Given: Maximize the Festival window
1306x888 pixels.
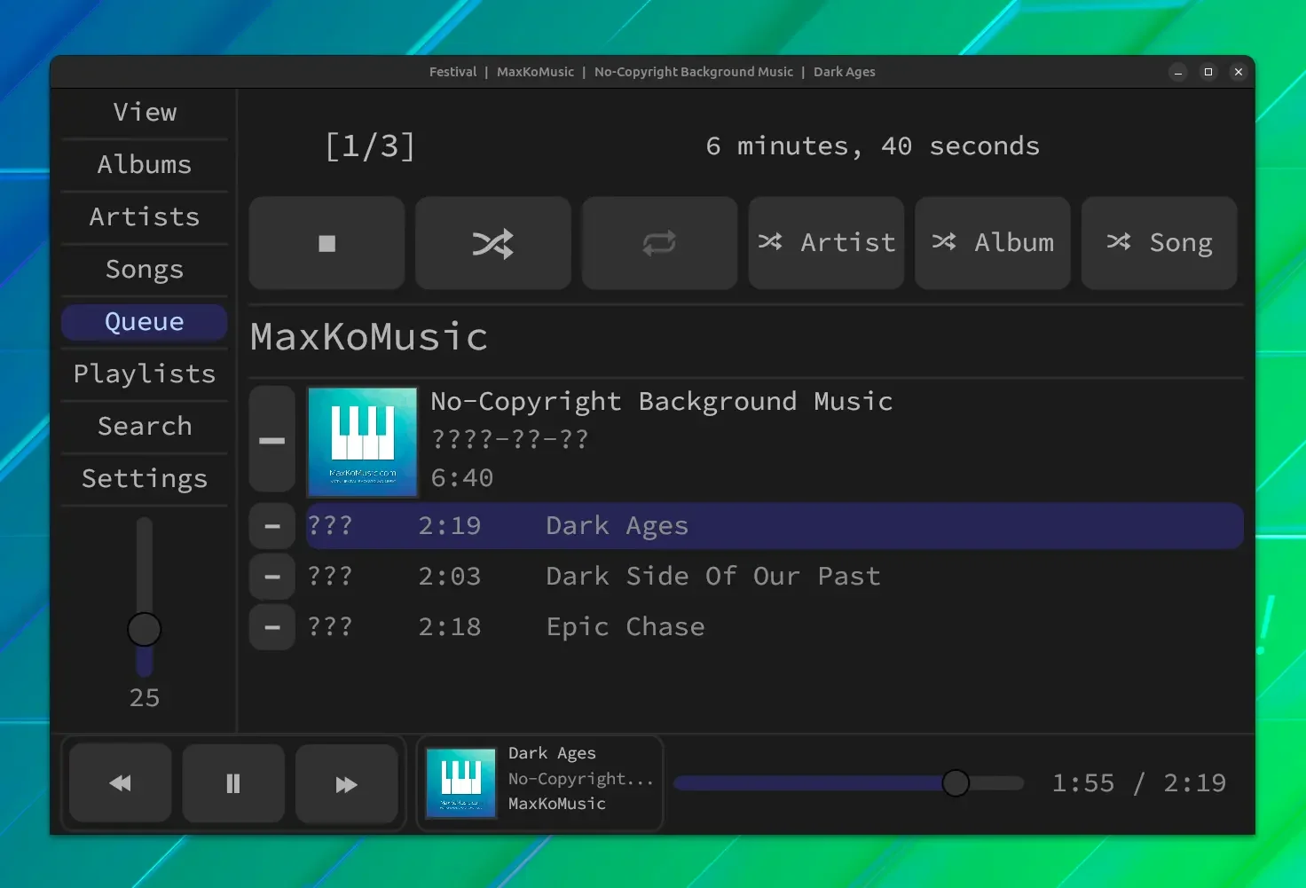Looking at the screenshot, I should pyautogui.click(x=1208, y=72).
